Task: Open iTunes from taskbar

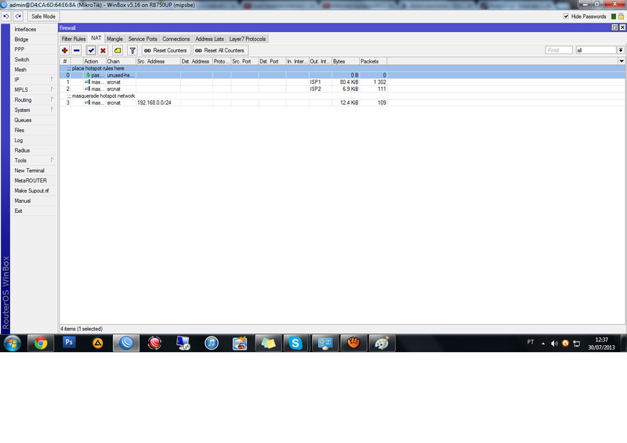Action: tap(212, 343)
